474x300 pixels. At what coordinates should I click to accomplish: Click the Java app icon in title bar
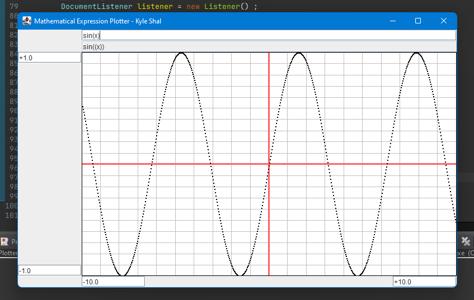coord(26,21)
